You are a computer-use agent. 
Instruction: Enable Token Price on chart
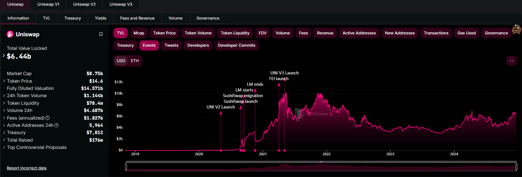(x=164, y=33)
